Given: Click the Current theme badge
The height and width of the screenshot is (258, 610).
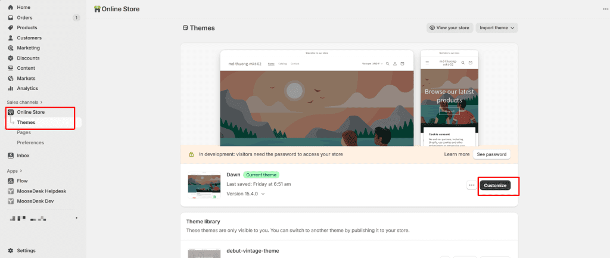Looking at the screenshot, I should tap(262, 175).
